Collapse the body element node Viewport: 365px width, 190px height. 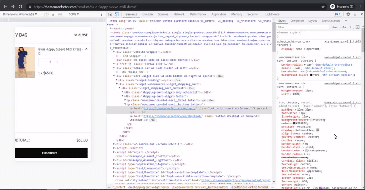pyautogui.click(x=111, y=32)
